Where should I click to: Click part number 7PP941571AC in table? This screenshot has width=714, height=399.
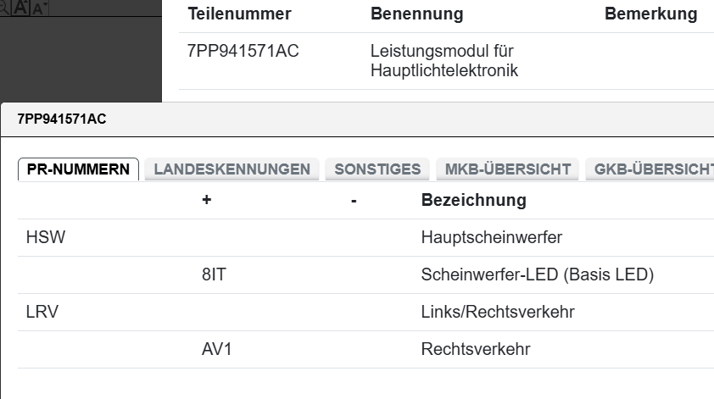(x=243, y=52)
